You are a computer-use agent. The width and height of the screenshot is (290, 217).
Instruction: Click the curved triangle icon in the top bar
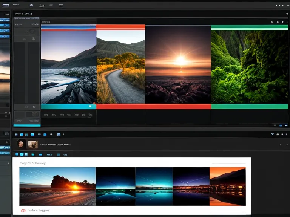point(42,5)
